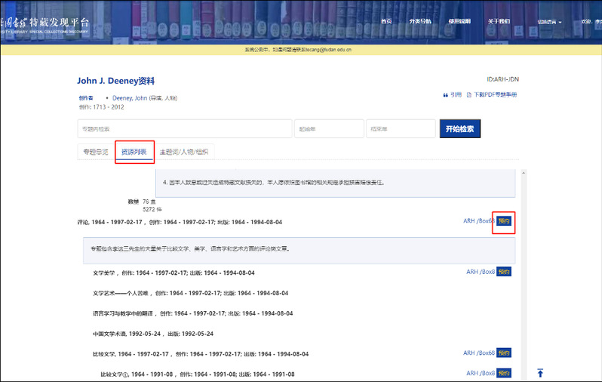This screenshot has height=382, width=602.
Task: Open the 主题词/人物/组织 tab
Action: click(183, 152)
